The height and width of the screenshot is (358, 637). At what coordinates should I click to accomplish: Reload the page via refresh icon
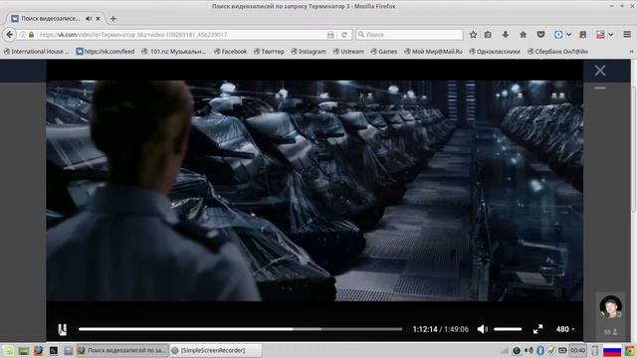(x=344, y=35)
